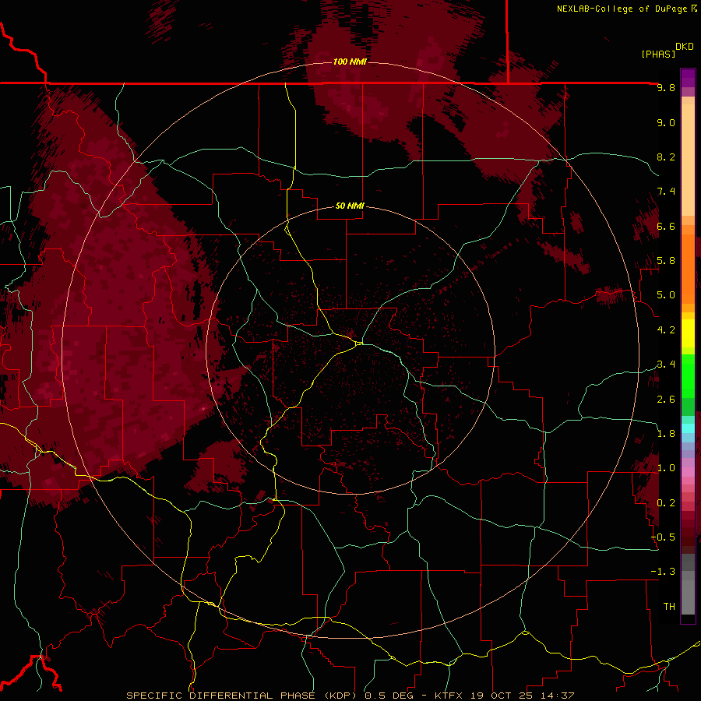This screenshot has width=701, height=701.
Task: Click the 6.6 legend value
Action: [666, 226]
